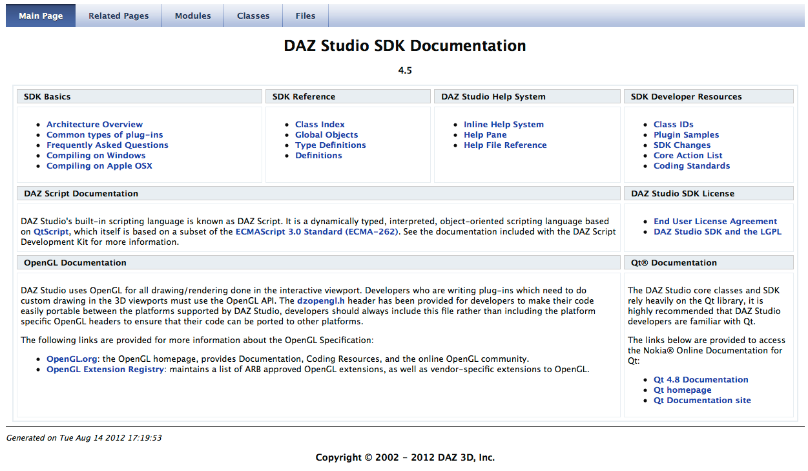Open the Modules tab
The width and height of the screenshot is (808, 471).
coord(193,16)
